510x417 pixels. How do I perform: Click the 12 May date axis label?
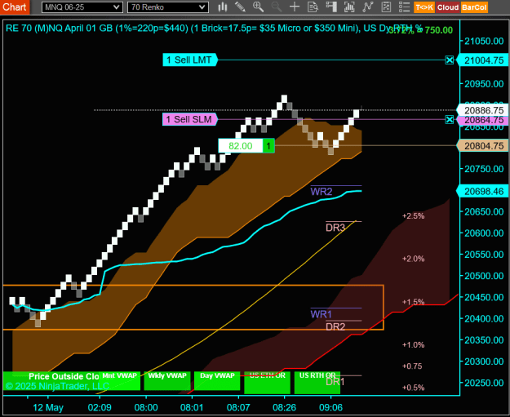pyautogui.click(x=48, y=407)
